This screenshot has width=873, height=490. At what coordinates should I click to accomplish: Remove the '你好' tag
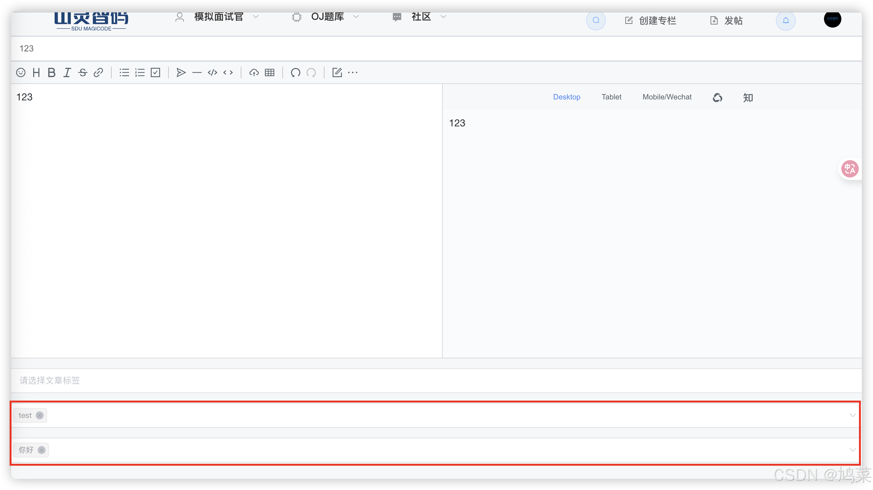pyautogui.click(x=42, y=450)
